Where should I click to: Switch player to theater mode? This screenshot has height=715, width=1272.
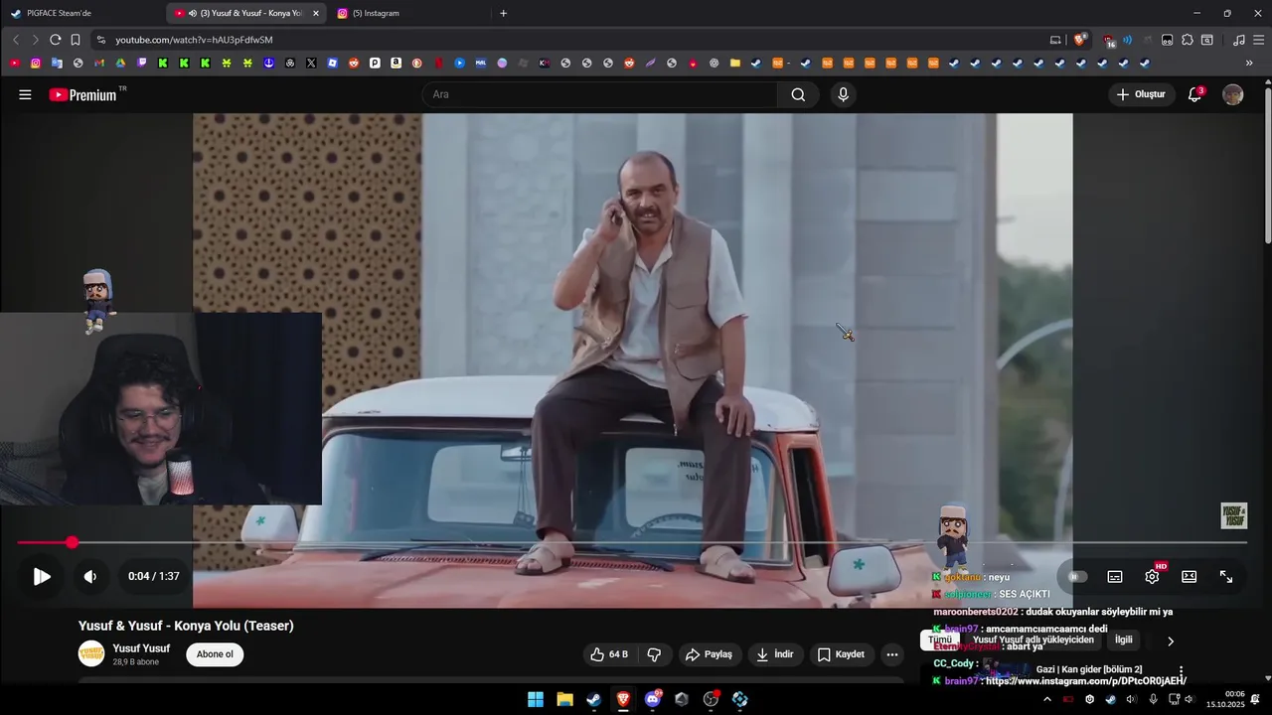pos(1189,577)
